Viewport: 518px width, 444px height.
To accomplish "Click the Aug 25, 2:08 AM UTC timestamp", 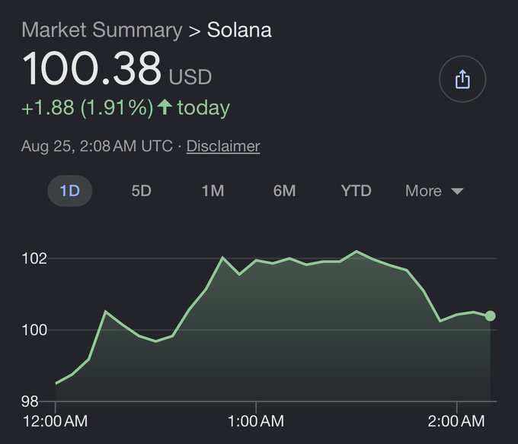I will click(x=97, y=146).
